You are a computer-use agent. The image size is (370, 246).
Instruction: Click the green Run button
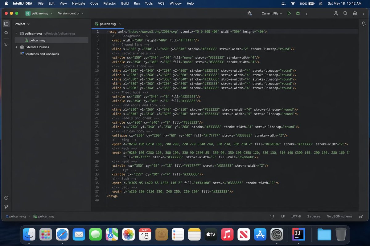point(289,14)
